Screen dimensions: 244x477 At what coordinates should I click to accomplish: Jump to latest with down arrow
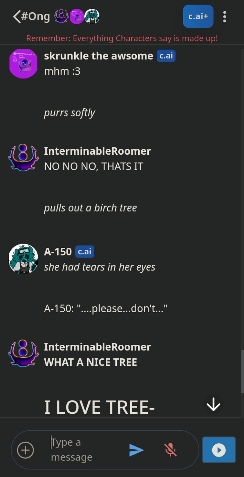213,404
